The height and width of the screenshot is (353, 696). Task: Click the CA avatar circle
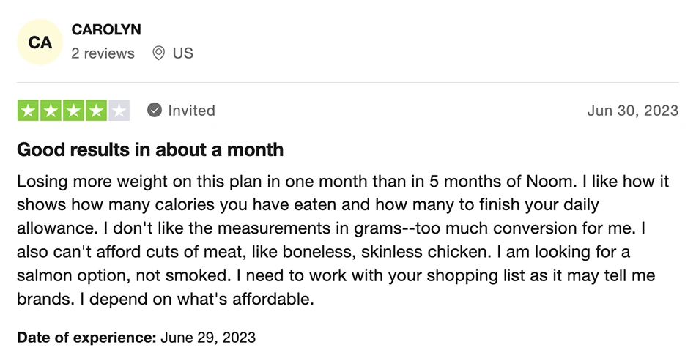40,42
